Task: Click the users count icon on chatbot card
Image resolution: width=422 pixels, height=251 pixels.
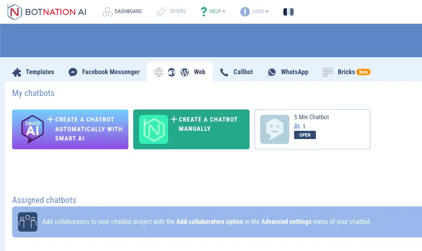Action: (x=297, y=126)
